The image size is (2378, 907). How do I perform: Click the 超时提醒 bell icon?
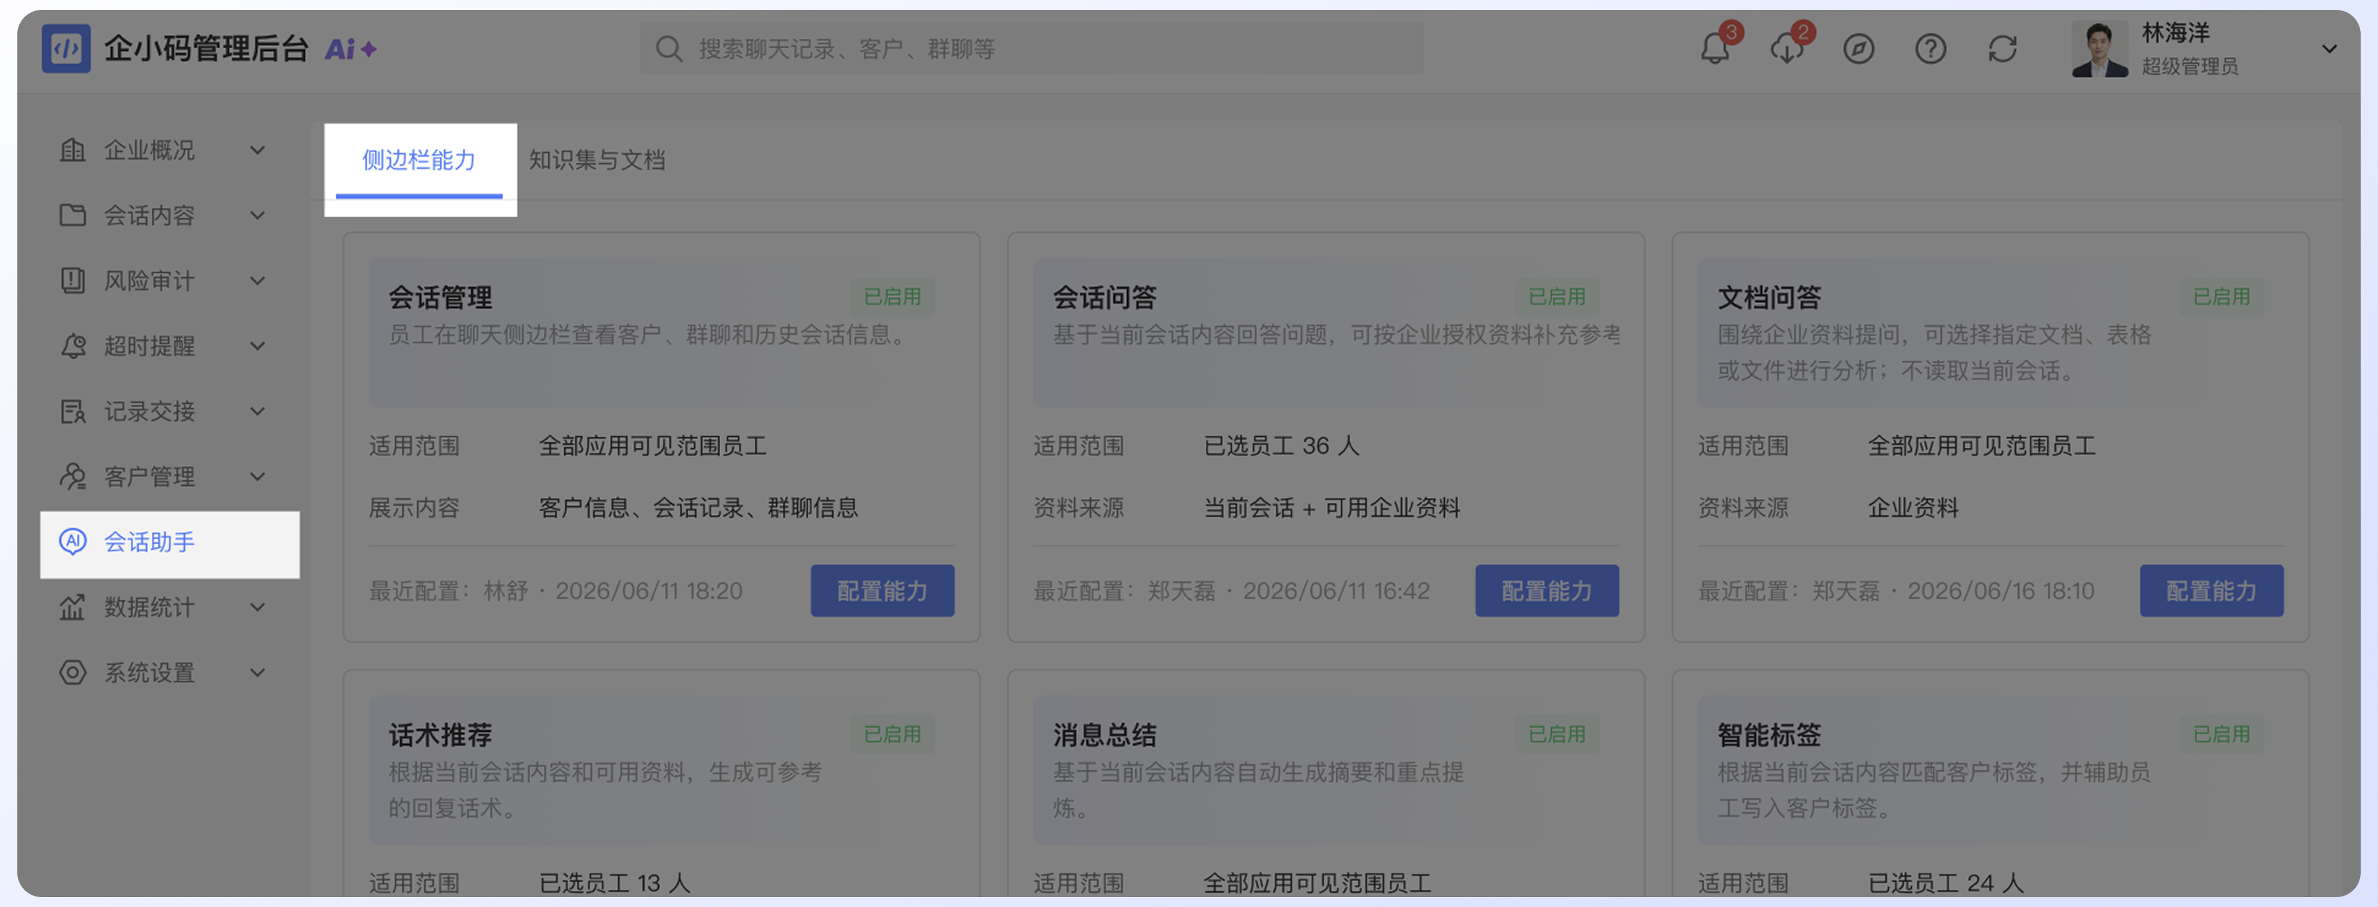coord(72,346)
